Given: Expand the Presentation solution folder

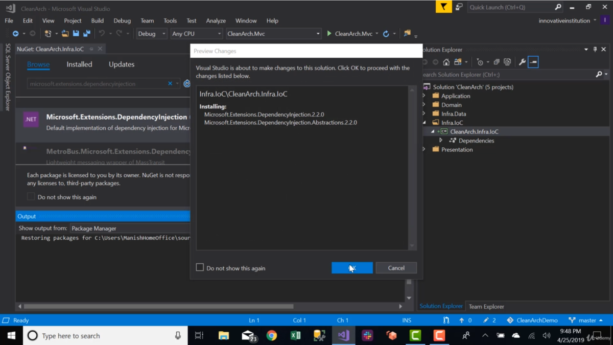Looking at the screenshot, I should (424, 150).
